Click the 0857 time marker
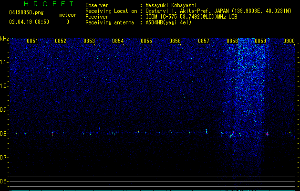Screen dimensions: 300x191 pyautogui.click(x=204, y=41)
